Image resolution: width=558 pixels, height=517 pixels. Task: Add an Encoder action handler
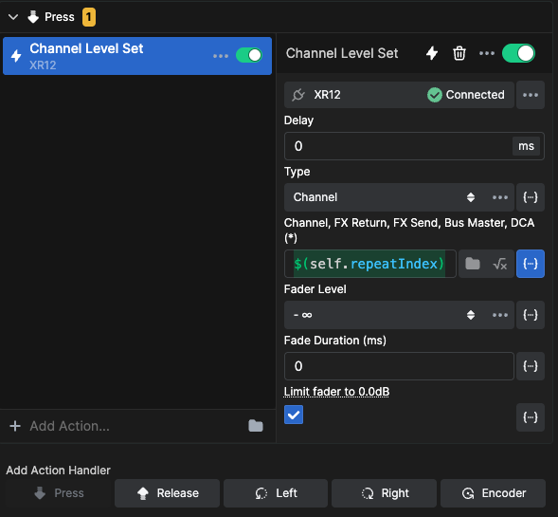(493, 493)
